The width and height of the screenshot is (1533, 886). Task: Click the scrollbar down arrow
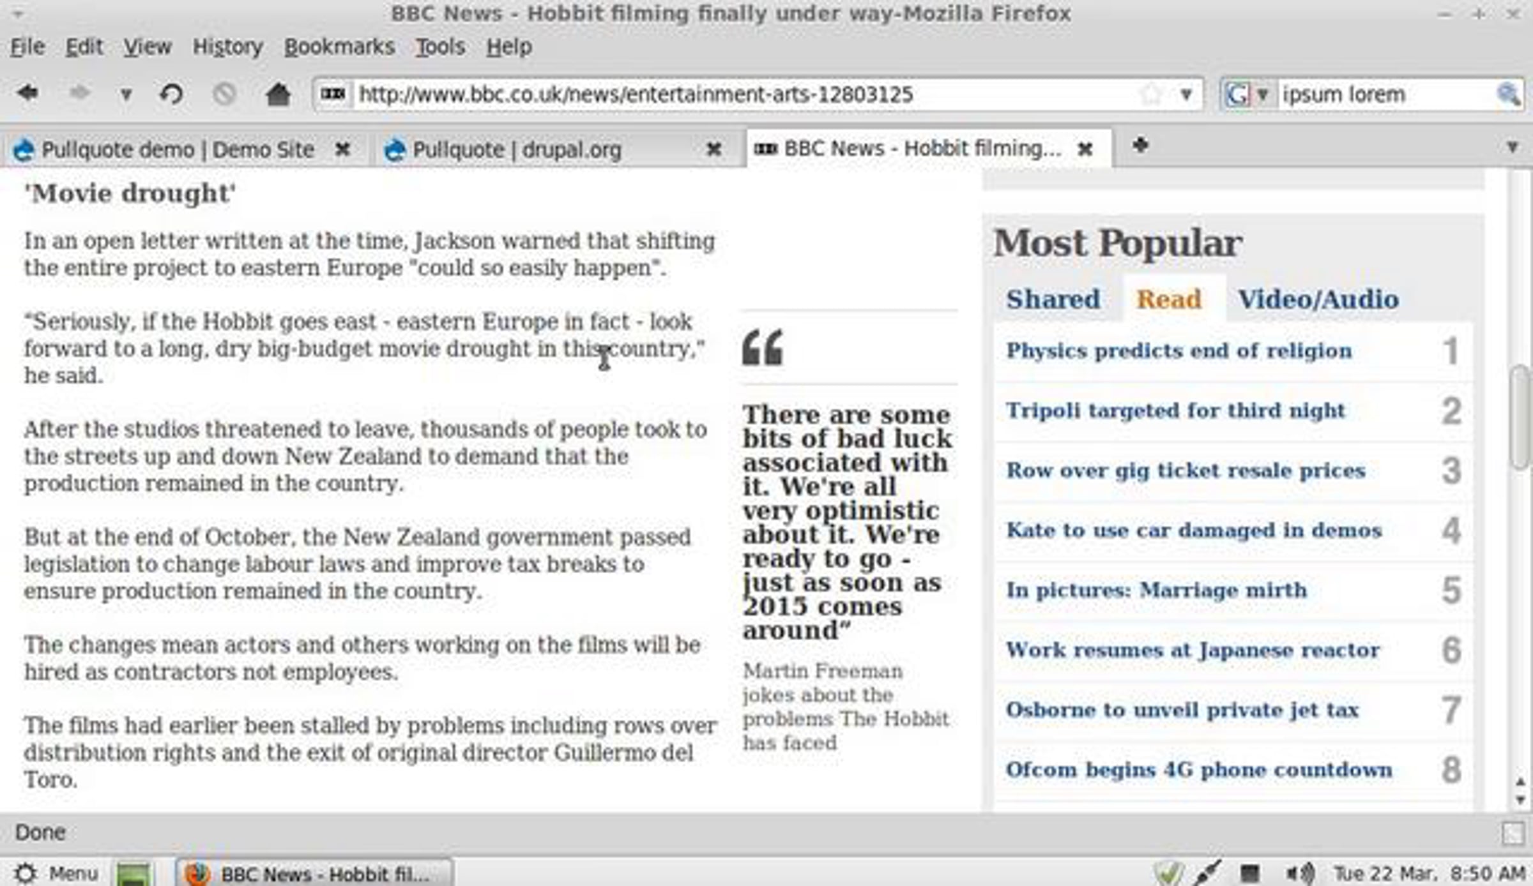1520,799
